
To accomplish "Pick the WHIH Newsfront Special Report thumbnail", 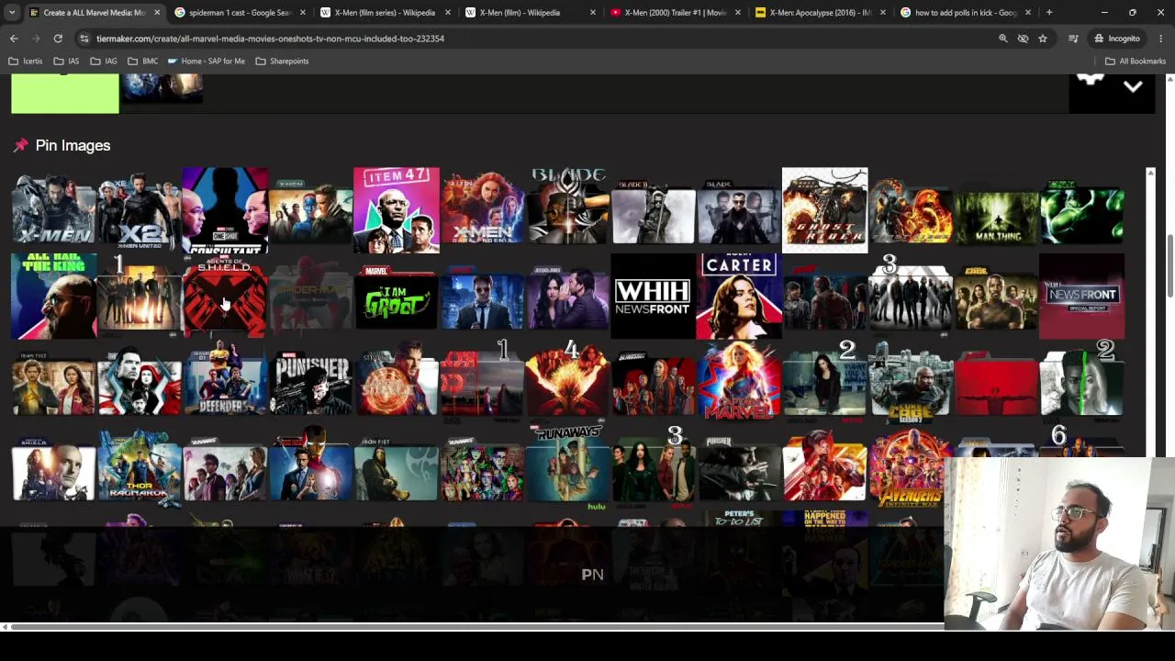I will coord(1081,297).
